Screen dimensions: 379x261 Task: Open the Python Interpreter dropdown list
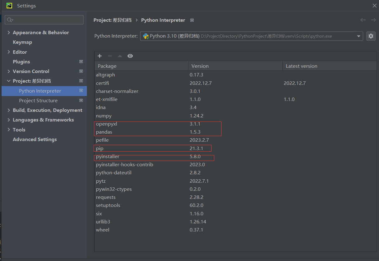click(x=358, y=36)
